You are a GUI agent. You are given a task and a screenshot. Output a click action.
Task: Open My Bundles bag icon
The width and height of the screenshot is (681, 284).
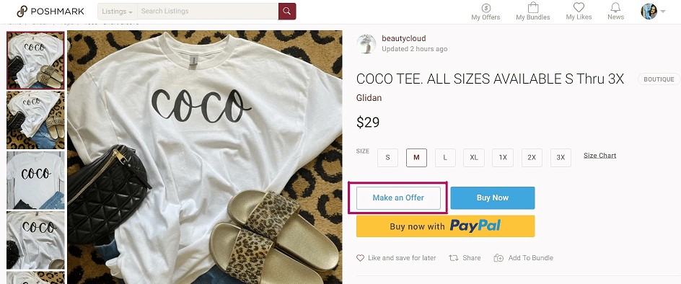(x=533, y=8)
